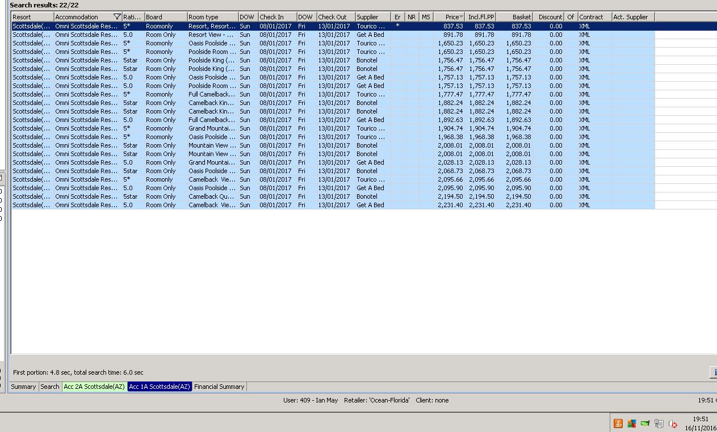Click the muted volume tray icon
717x432 pixels.
[x=673, y=423]
